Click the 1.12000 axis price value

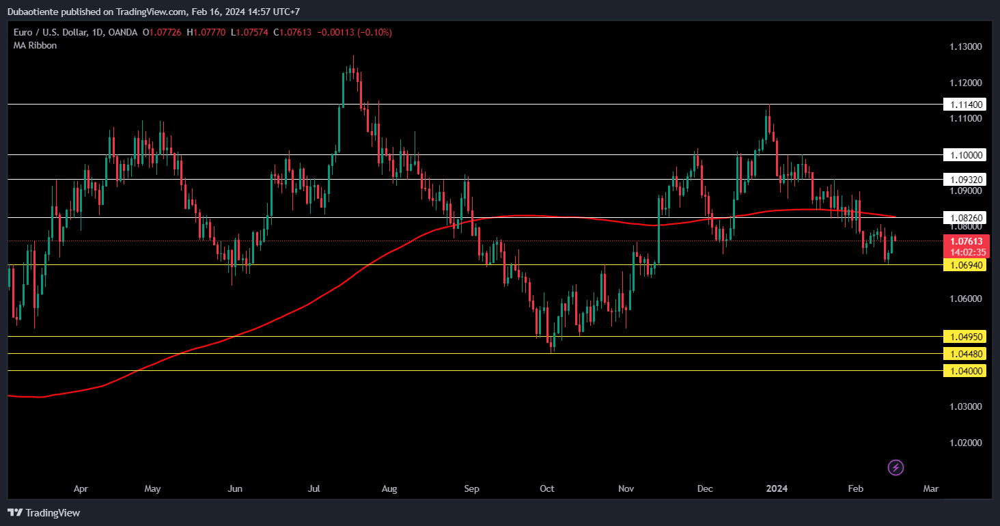point(966,83)
